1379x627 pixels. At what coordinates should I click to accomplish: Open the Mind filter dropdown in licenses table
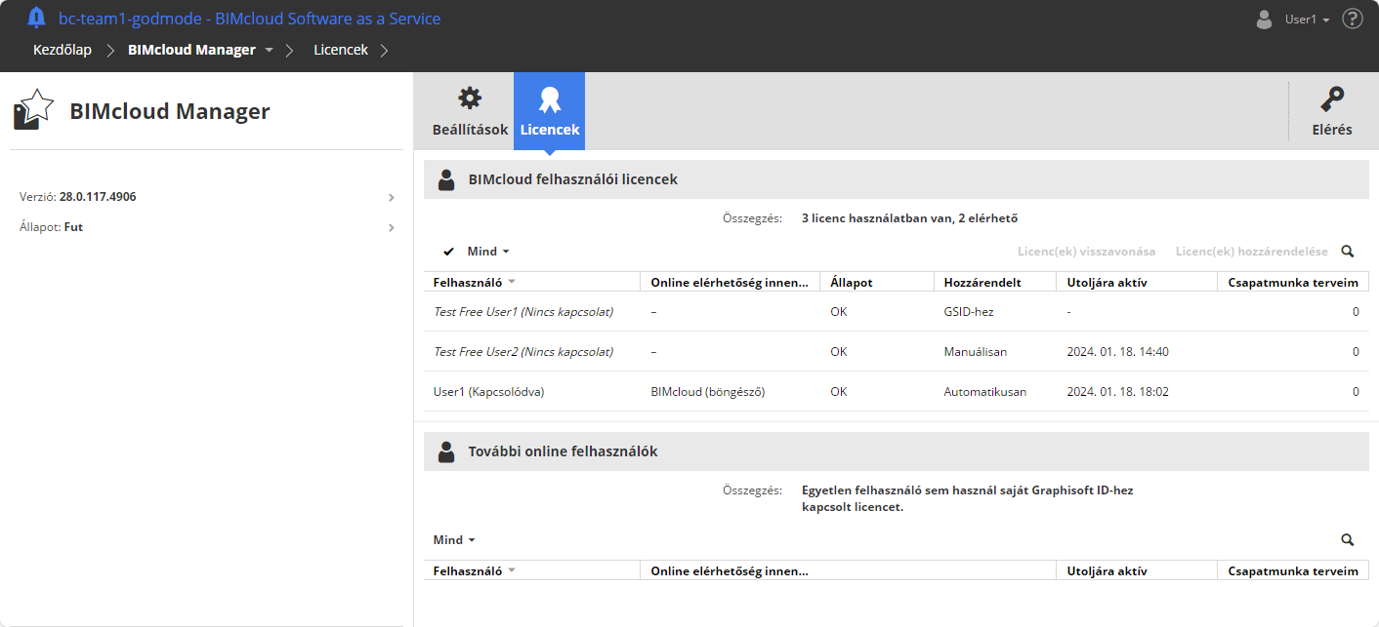click(x=488, y=252)
